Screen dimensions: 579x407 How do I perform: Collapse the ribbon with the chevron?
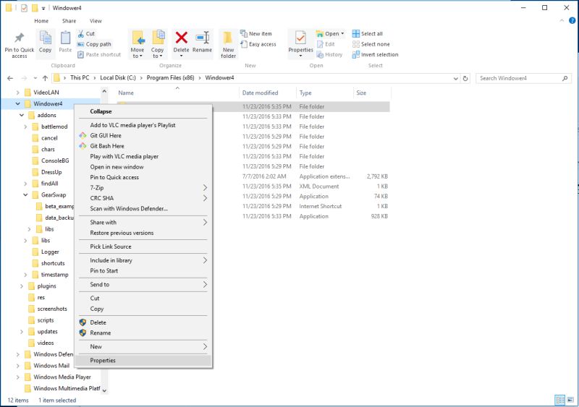pyautogui.click(x=562, y=21)
